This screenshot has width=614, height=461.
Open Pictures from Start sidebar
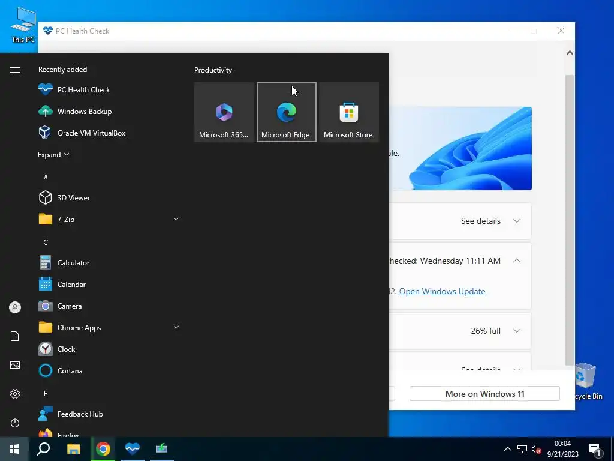point(15,365)
